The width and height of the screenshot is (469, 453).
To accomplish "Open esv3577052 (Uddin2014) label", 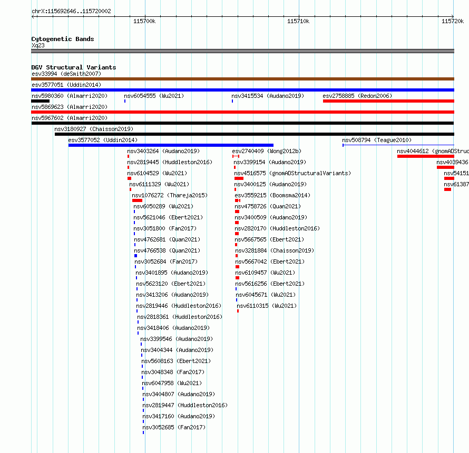I will coord(103,140).
